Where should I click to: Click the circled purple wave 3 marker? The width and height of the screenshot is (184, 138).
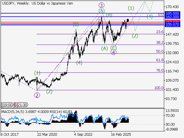coord(101,5)
